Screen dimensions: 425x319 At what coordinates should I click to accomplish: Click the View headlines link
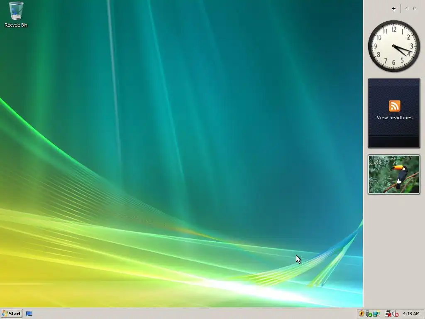pos(394,118)
